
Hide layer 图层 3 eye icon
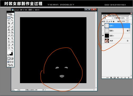[103, 36]
